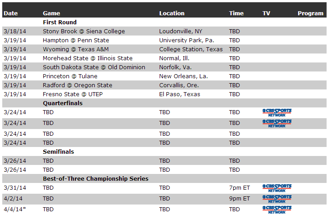327x218 pixels.
Task: Click the CBS Sports Network logo for 4/2/14 game
Action: pyautogui.click(x=277, y=199)
